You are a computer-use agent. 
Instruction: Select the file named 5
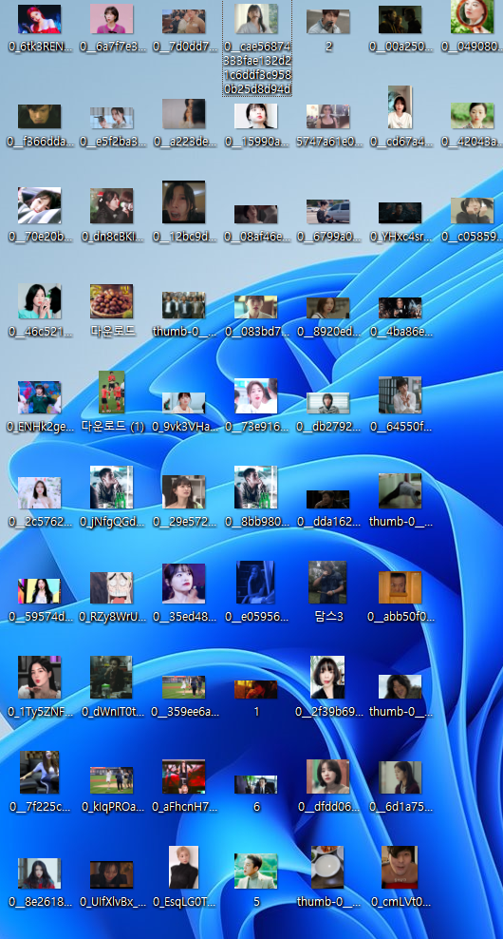tap(256, 872)
